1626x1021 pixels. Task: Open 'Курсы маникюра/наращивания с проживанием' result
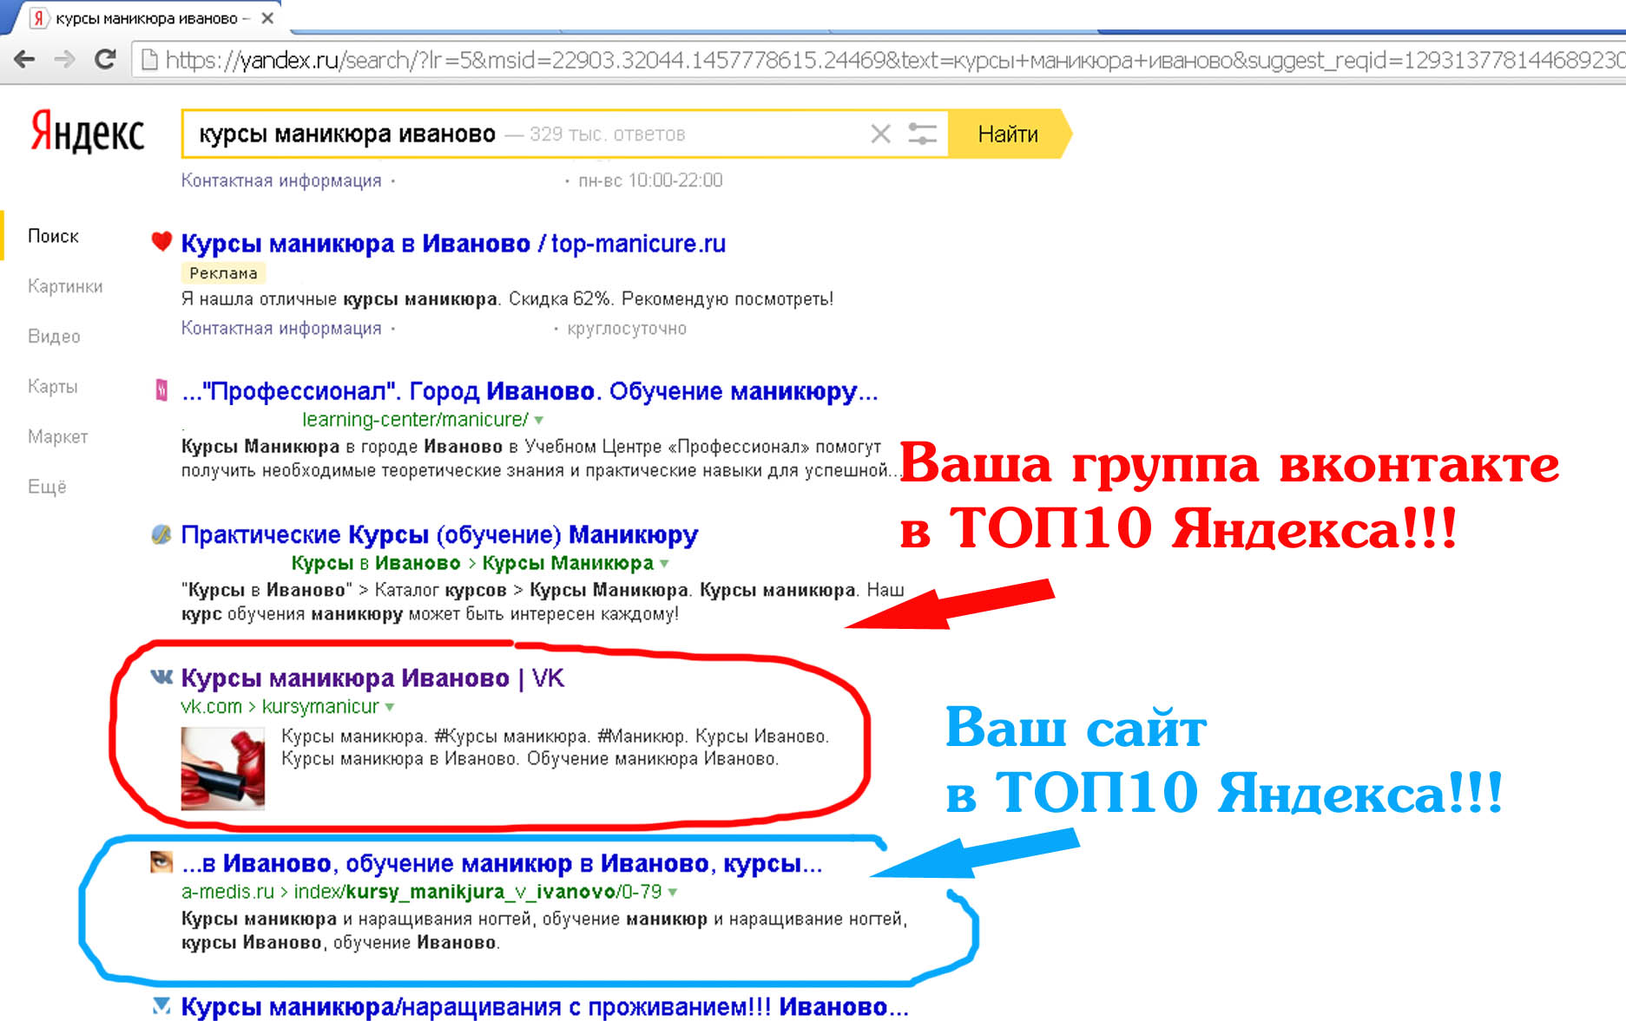544,1007
